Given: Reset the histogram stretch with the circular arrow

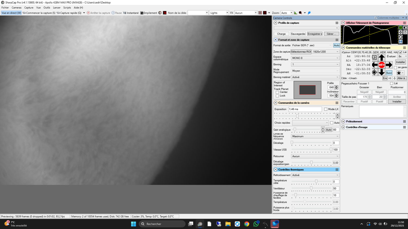Looking at the screenshot, I should pos(401,37).
